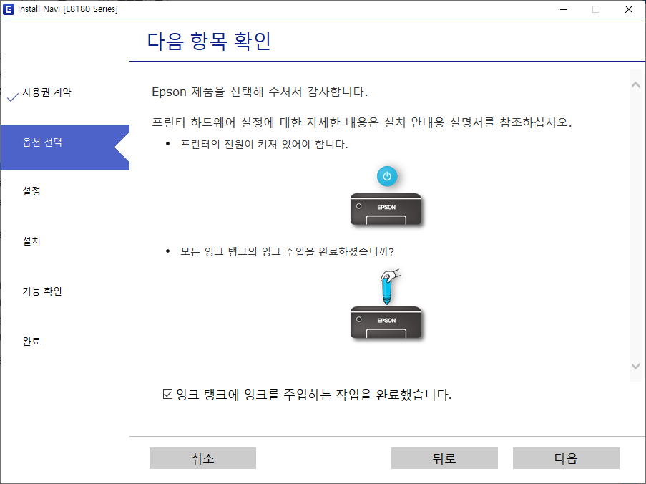Click the 'Install Navi [L8180 Series]' title
This screenshot has width=646, height=484.
(x=68, y=9)
